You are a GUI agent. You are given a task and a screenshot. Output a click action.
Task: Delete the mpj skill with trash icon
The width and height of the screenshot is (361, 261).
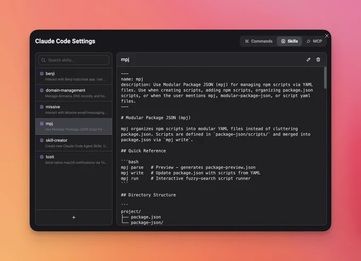(x=318, y=59)
